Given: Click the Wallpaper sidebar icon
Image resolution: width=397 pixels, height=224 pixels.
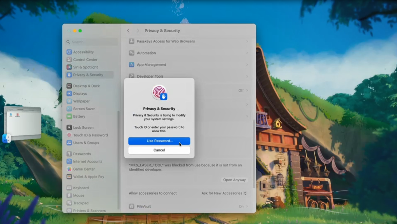Looking at the screenshot, I should pyautogui.click(x=69, y=101).
